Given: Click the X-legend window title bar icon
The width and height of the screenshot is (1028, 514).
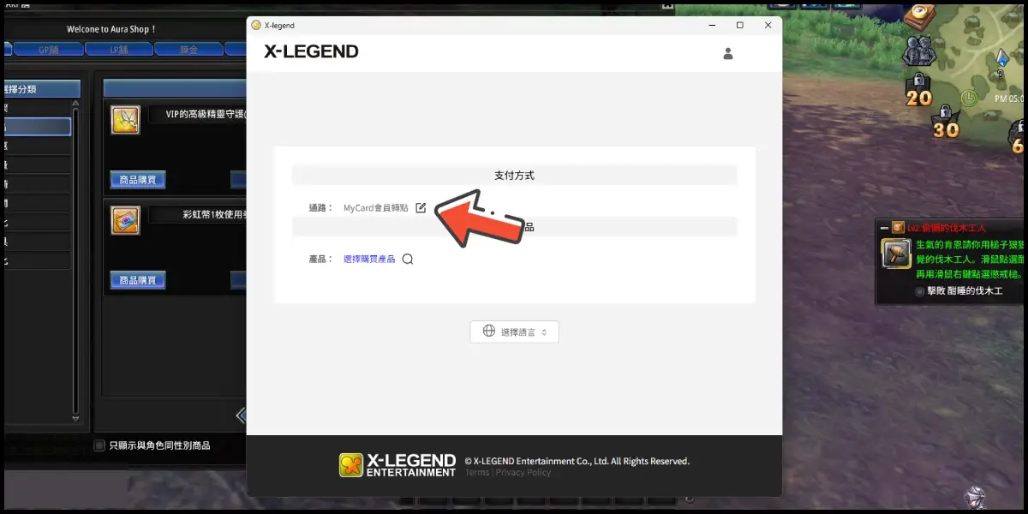Looking at the screenshot, I should pyautogui.click(x=255, y=26).
